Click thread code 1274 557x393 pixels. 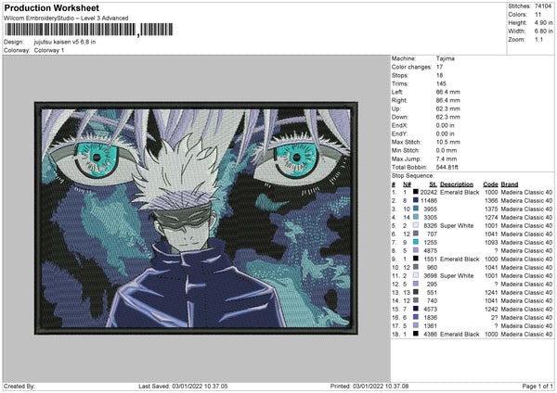pyautogui.click(x=491, y=218)
